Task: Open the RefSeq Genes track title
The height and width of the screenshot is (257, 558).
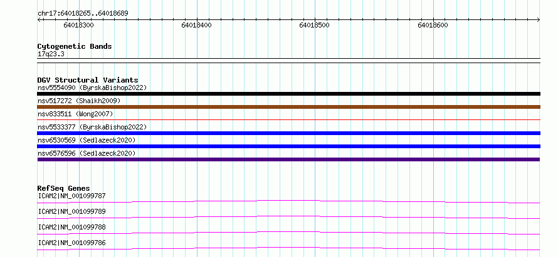Action: click(64, 188)
